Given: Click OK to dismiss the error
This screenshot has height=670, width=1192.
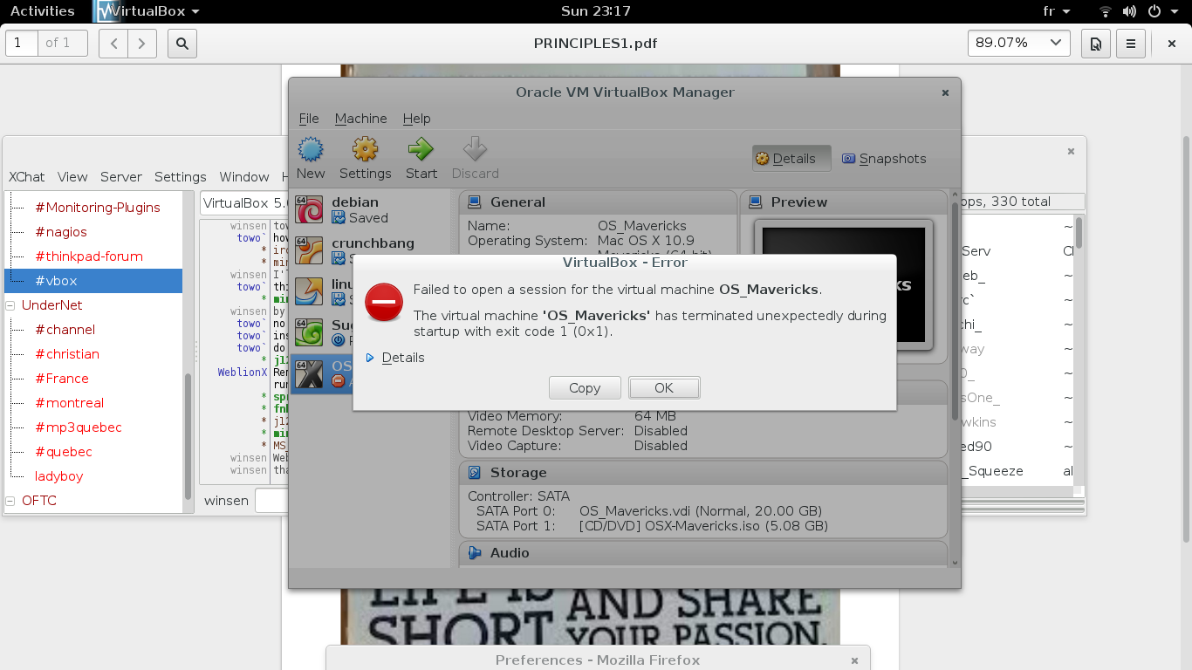Looking at the screenshot, I should (x=664, y=388).
